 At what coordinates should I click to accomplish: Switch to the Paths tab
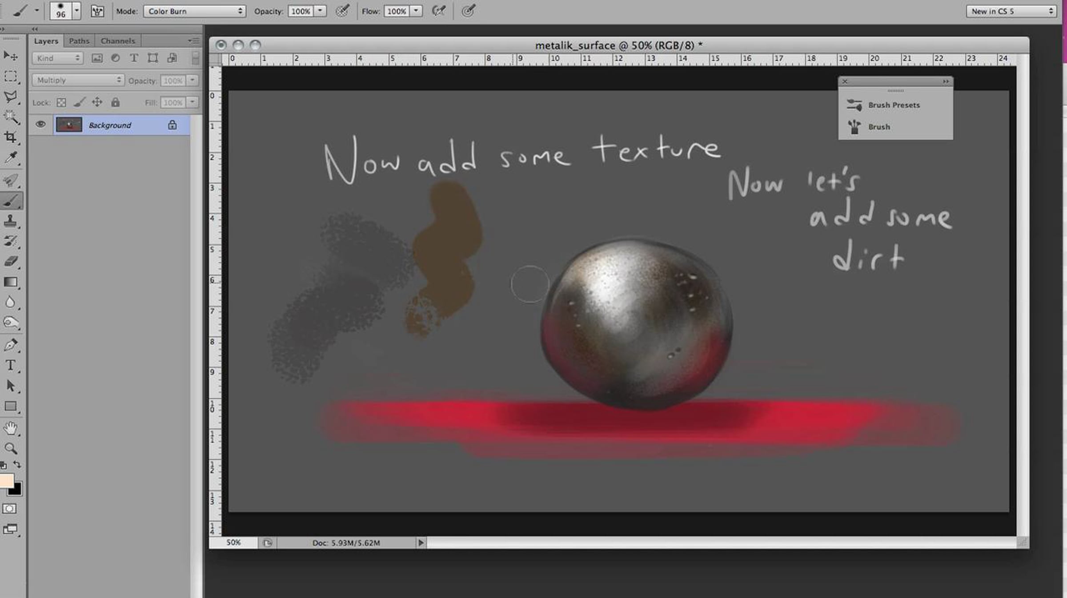click(79, 41)
